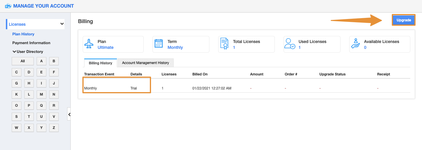Click the Used Licenses person icon
This screenshot has height=150, width=422.
pos(290,44)
